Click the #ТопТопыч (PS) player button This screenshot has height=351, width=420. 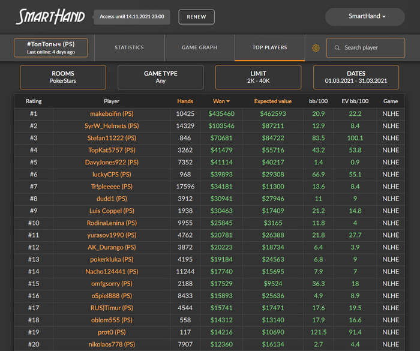pyautogui.click(x=51, y=47)
